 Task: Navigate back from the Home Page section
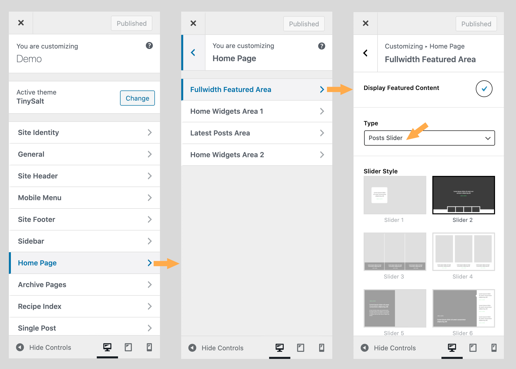(193, 53)
